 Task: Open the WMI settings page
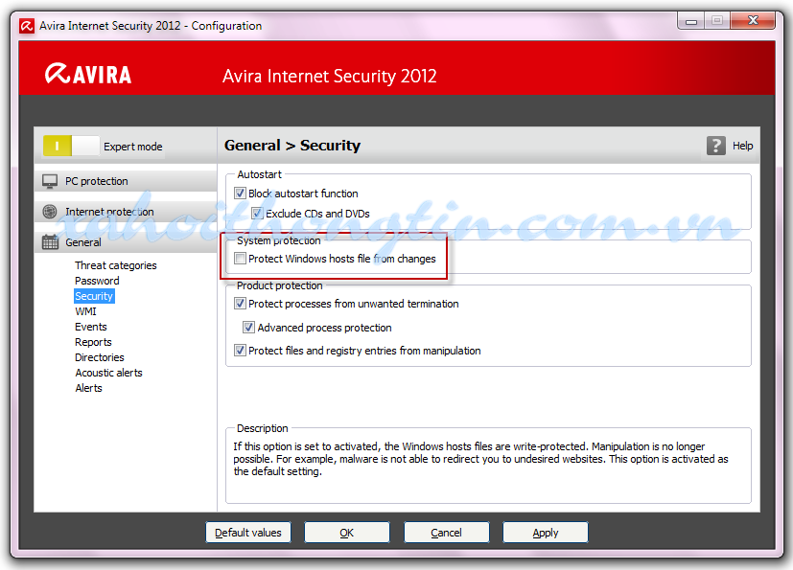pyautogui.click(x=85, y=311)
